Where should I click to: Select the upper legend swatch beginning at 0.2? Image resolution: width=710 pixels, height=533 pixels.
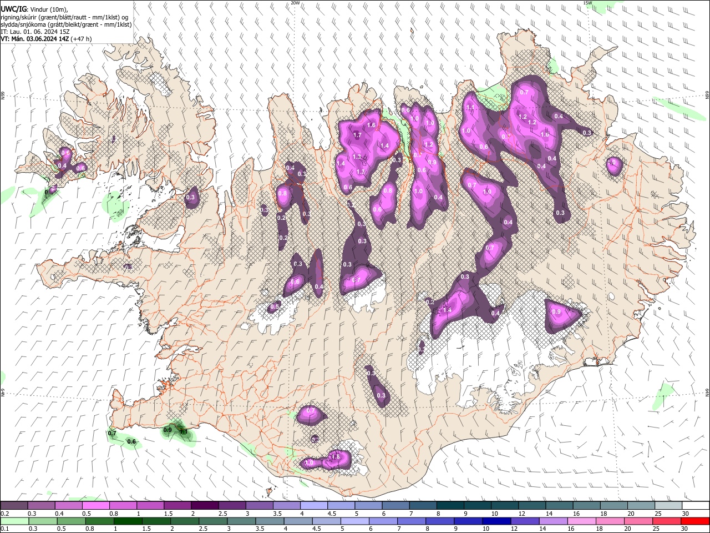(x=14, y=506)
